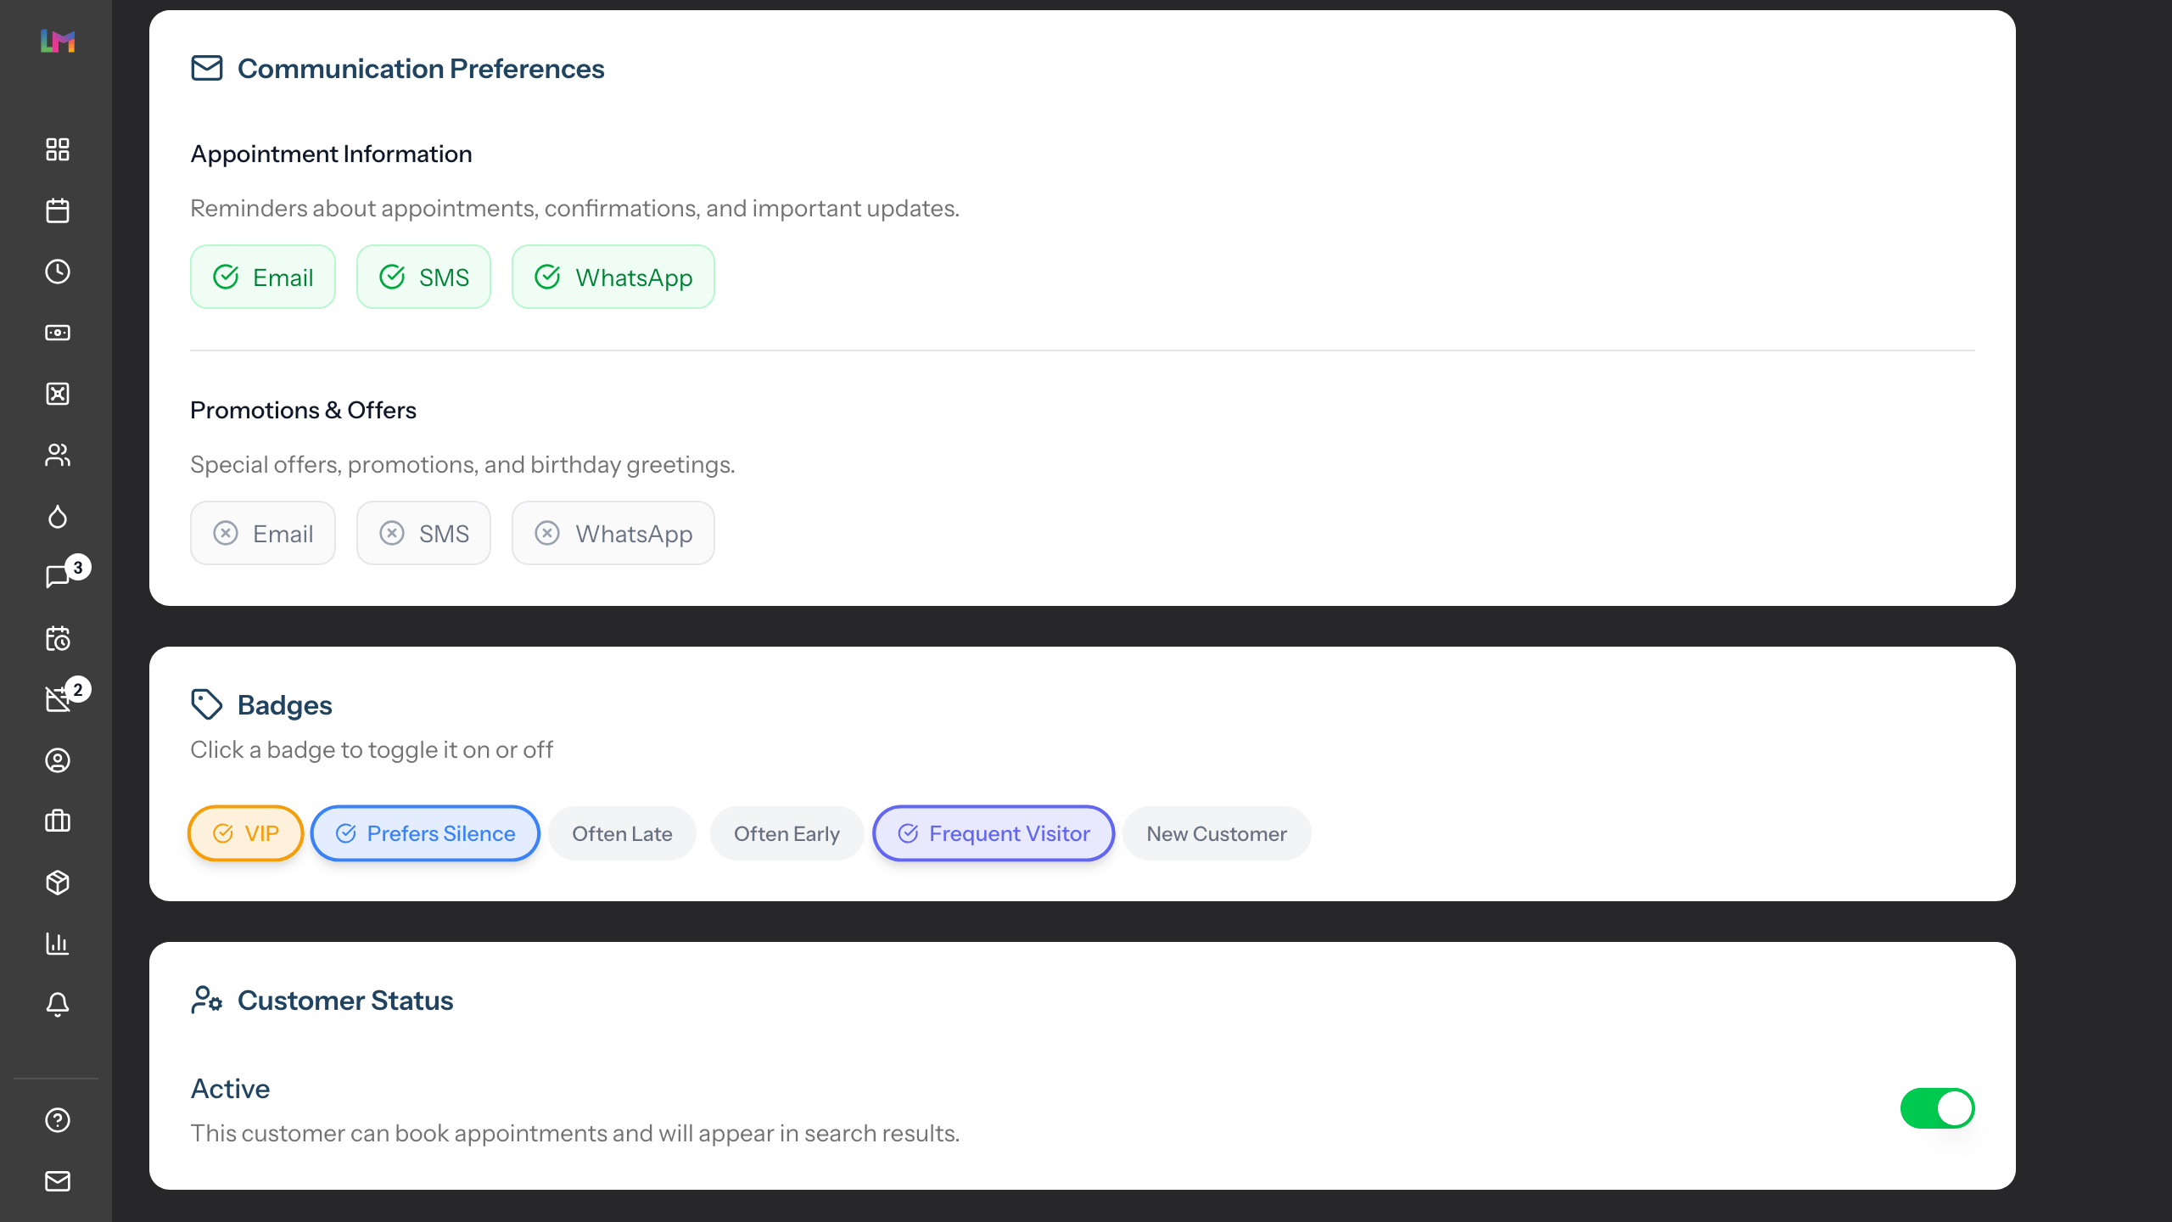Disable Email for Appointment Information

[x=263, y=277]
